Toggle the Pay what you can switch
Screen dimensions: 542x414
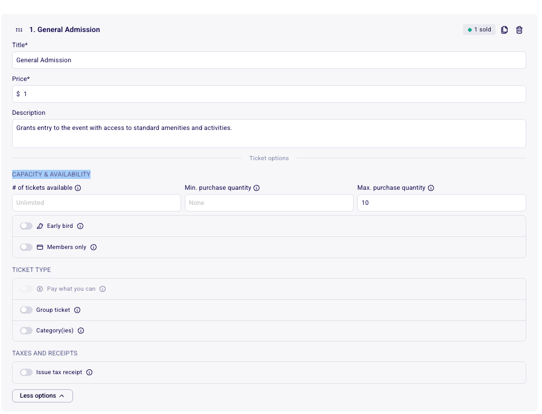pyautogui.click(x=27, y=289)
